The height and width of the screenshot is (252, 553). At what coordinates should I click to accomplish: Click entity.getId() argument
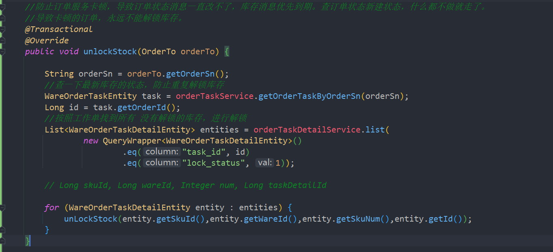point(429,219)
